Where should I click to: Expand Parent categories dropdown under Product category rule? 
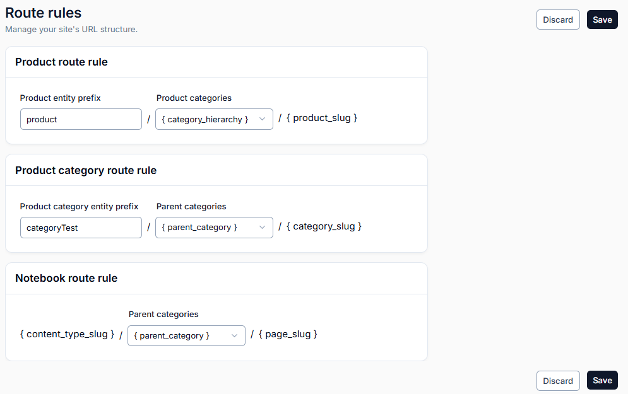[214, 228]
